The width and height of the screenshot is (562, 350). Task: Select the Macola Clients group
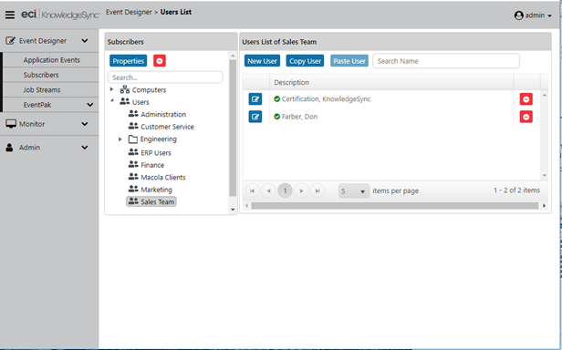pyautogui.click(x=163, y=177)
